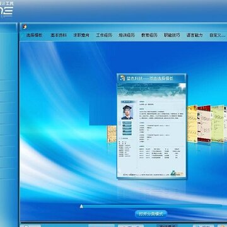Open the 语言能力 tab
227x227 pixels.
coord(195,35)
